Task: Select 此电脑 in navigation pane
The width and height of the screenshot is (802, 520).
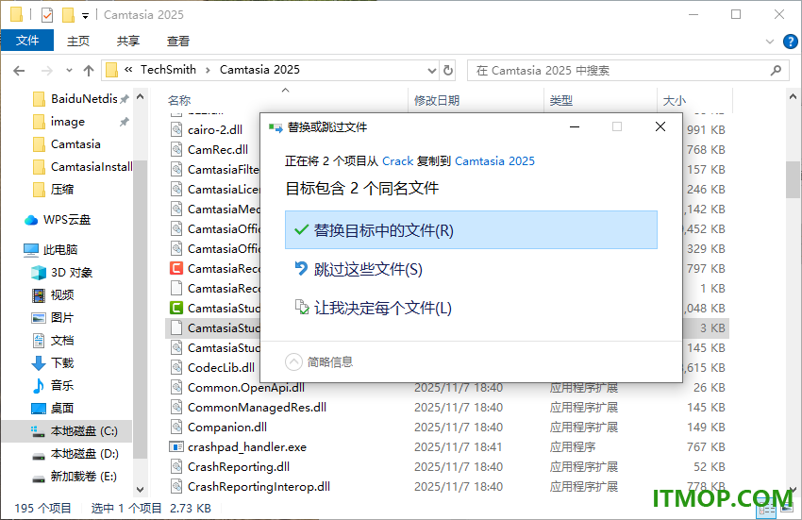Action: point(51,250)
